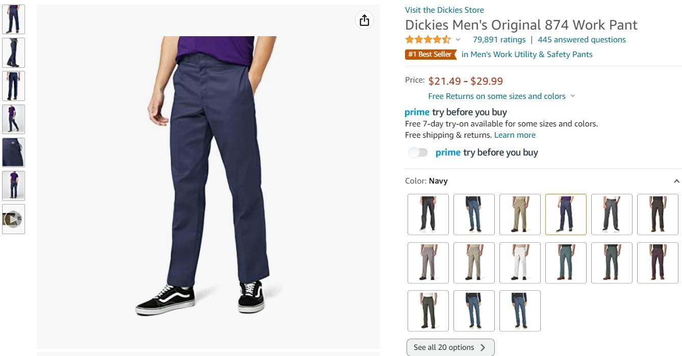Open See all 20 options

[450, 347]
